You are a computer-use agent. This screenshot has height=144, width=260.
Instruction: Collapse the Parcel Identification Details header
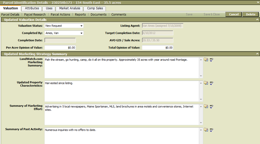point(257,3)
